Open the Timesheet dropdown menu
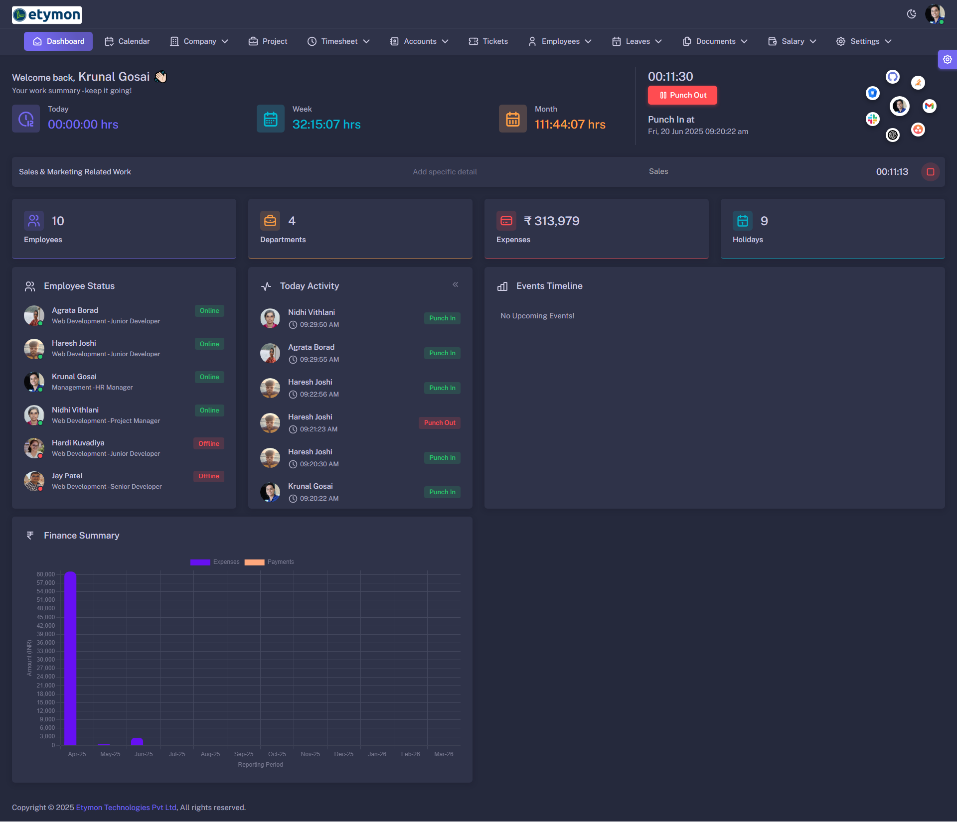 [x=339, y=41]
